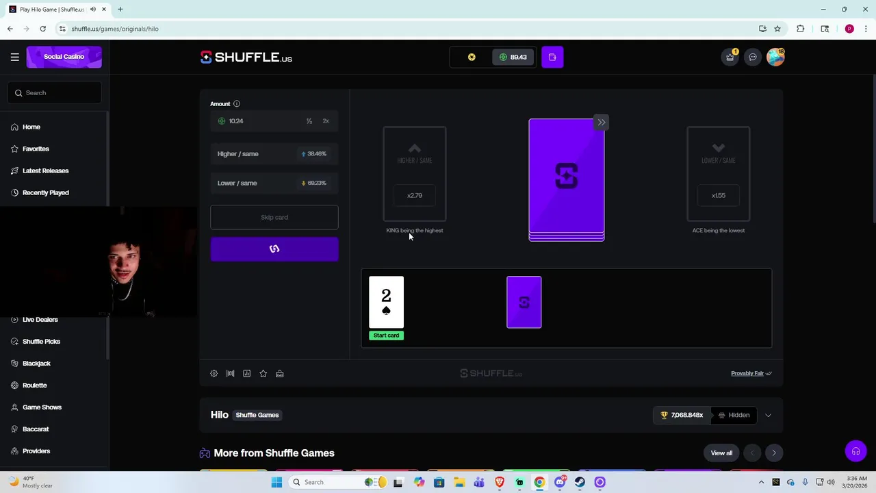The height and width of the screenshot is (493, 876).
Task: Open the user profile avatar
Action: pos(775,57)
